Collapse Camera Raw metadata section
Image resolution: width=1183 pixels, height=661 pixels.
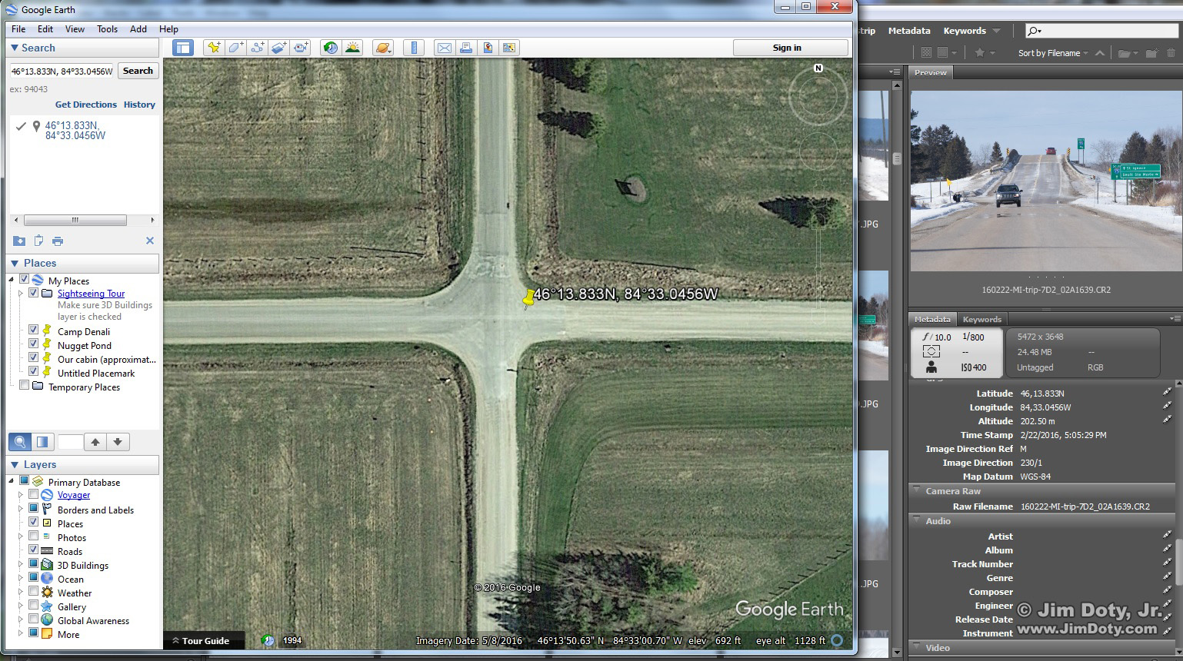coord(917,490)
